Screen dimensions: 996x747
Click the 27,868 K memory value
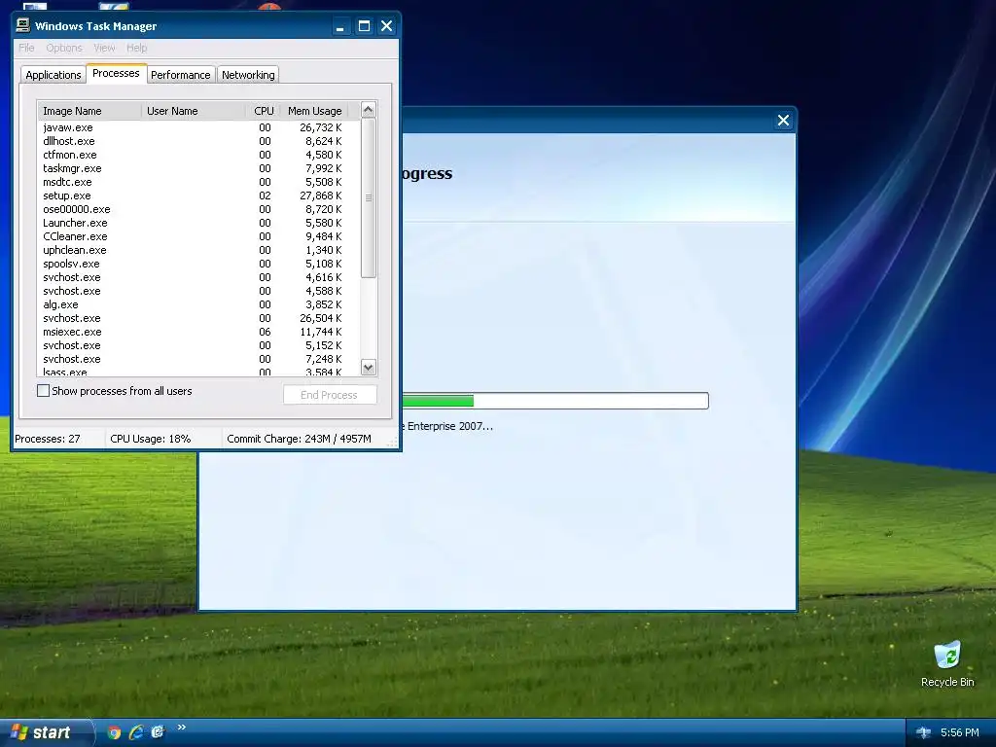321,196
